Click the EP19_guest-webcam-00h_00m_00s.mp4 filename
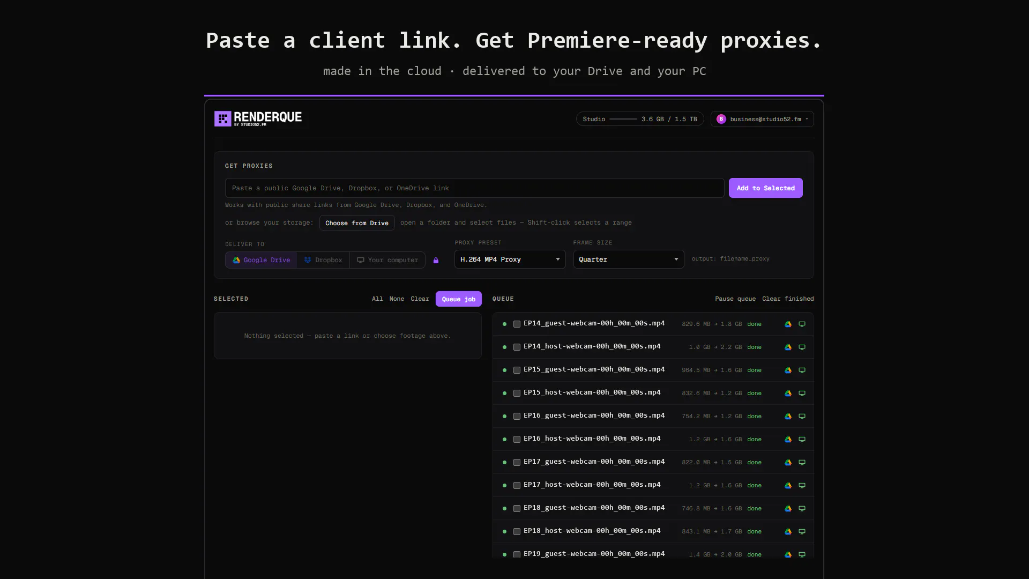1029x579 pixels. (594, 554)
